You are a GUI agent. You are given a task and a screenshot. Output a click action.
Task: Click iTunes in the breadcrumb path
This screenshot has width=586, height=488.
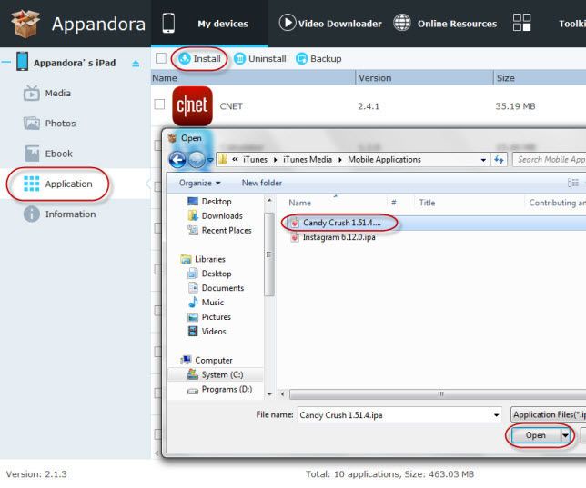tap(255, 159)
